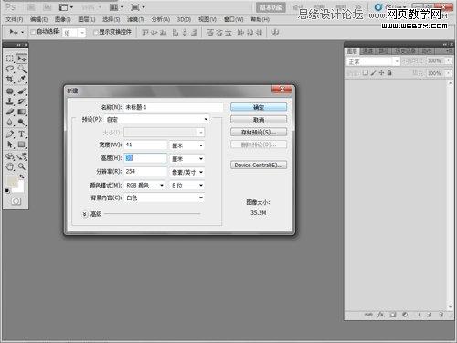Click the Save Preset (S) button
The height and width of the screenshot is (343, 457).
[259, 132]
